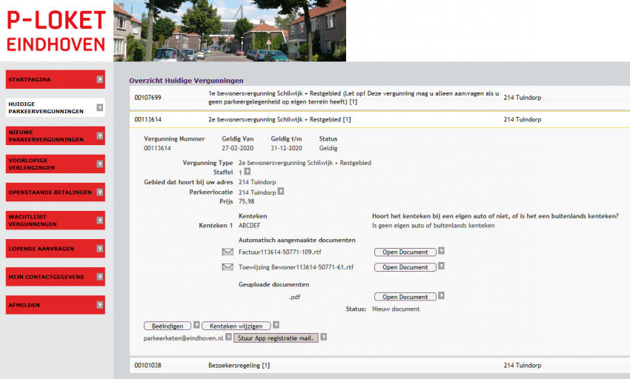The width and height of the screenshot is (630, 379).
Task: Click envelope icon for Factuur113614 document
Action: (x=228, y=252)
